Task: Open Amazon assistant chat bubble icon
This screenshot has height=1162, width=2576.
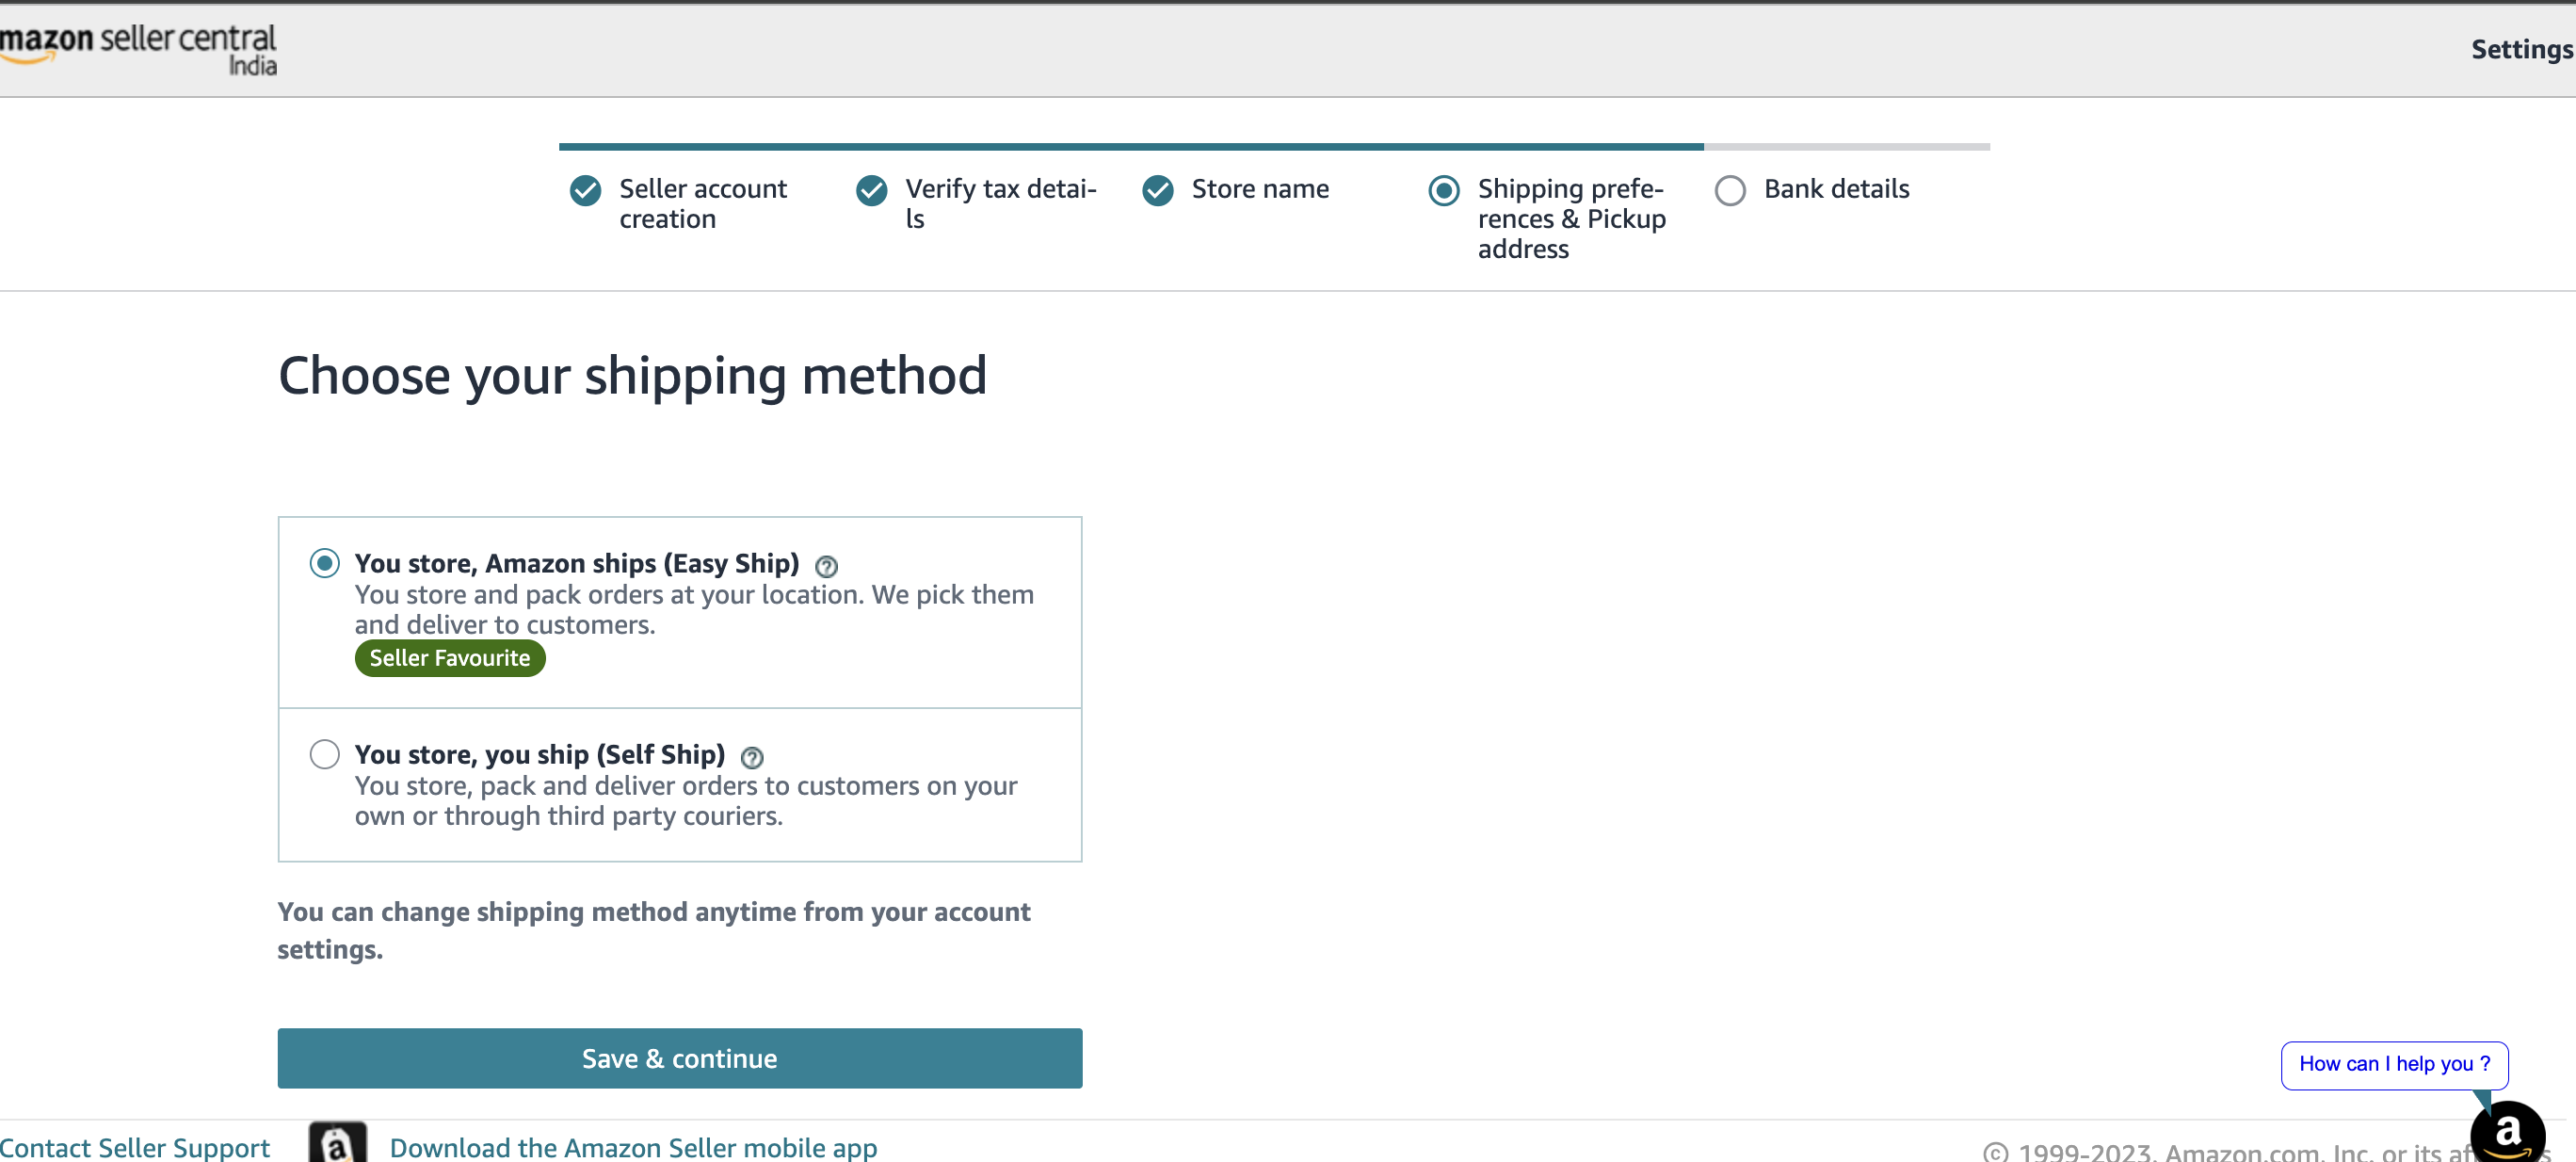Action: [x=2507, y=1134]
